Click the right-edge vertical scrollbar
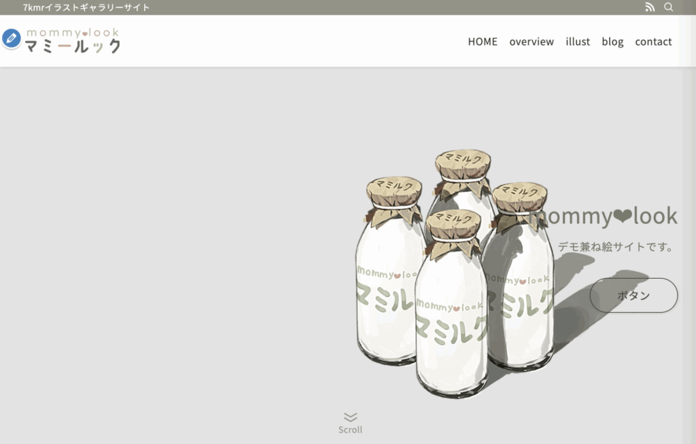Image resolution: width=696 pixels, height=444 pixels. (x=689, y=255)
